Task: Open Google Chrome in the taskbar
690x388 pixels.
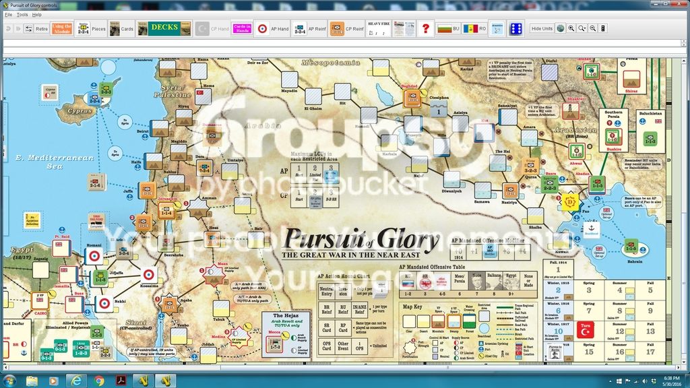Action: pos(98,380)
